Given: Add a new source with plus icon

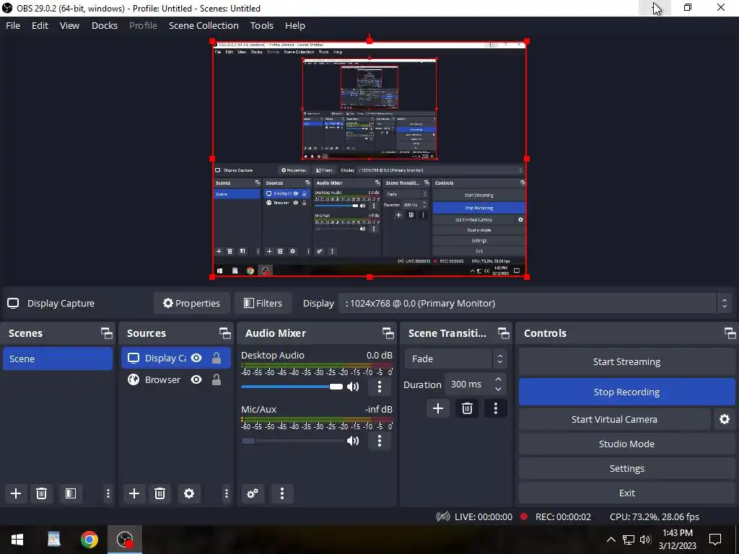Looking at the screenshot, I should click(134, 493).
